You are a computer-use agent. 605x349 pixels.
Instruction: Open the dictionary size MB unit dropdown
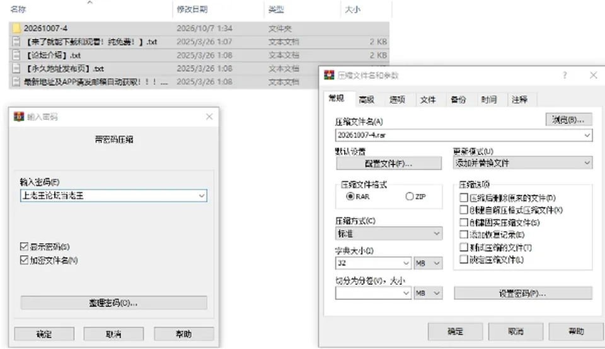click(428, 263)
